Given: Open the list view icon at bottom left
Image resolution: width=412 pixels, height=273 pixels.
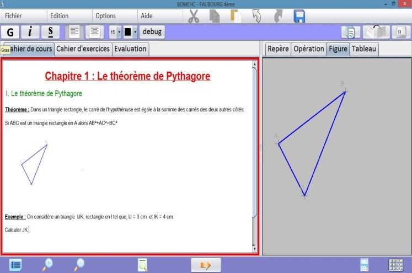Looking at the screenshot, I should point(16,265).
